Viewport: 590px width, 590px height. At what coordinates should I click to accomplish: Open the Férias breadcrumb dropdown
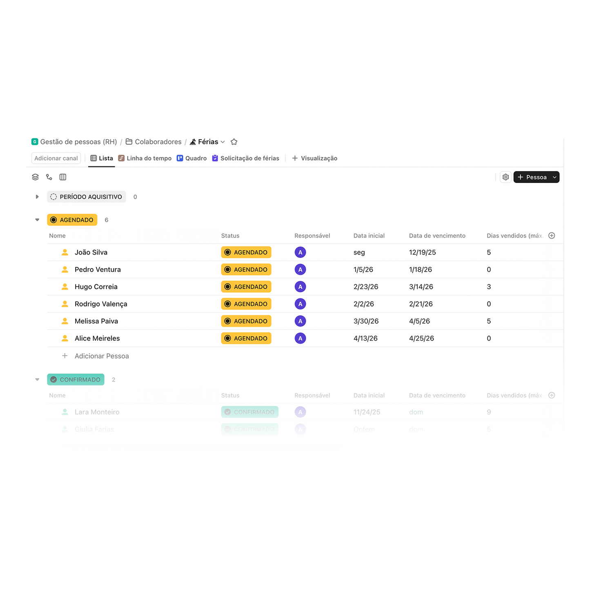223,142
